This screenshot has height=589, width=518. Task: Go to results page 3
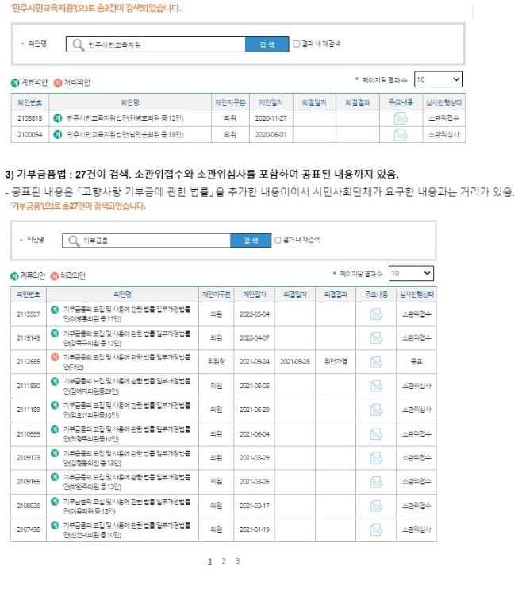(237, 561)
